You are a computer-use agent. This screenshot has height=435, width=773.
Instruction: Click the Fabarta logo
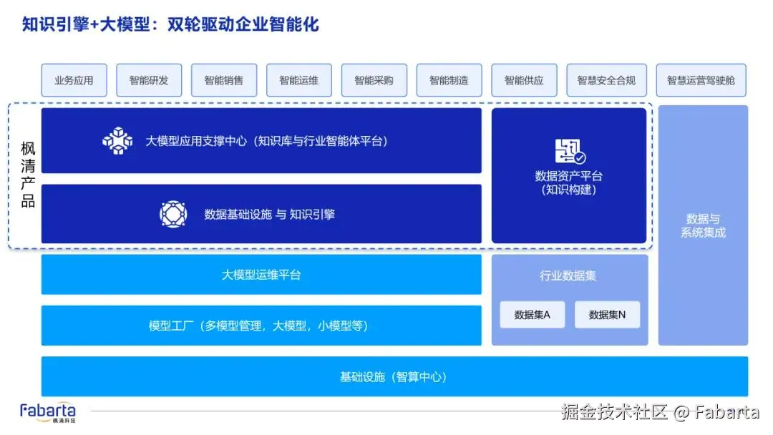coord(48,412)
